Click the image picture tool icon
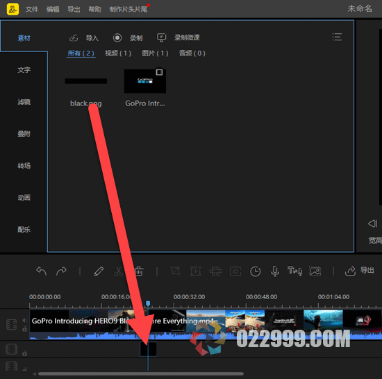This screenshot has width=382, height=379. [x=315, y=271]
